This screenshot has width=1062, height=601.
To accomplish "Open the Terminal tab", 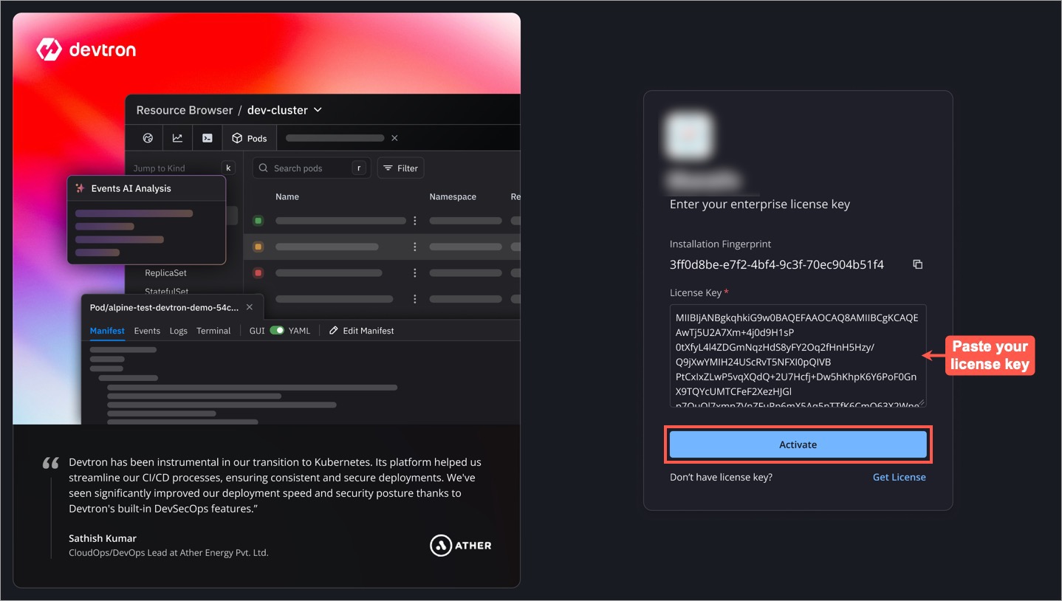I will (213, 330).
